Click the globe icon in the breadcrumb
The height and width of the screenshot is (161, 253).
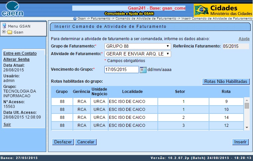click(75, 19)
